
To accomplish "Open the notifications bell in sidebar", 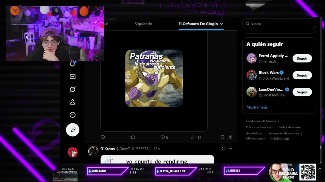I will (x=73, y=64).
